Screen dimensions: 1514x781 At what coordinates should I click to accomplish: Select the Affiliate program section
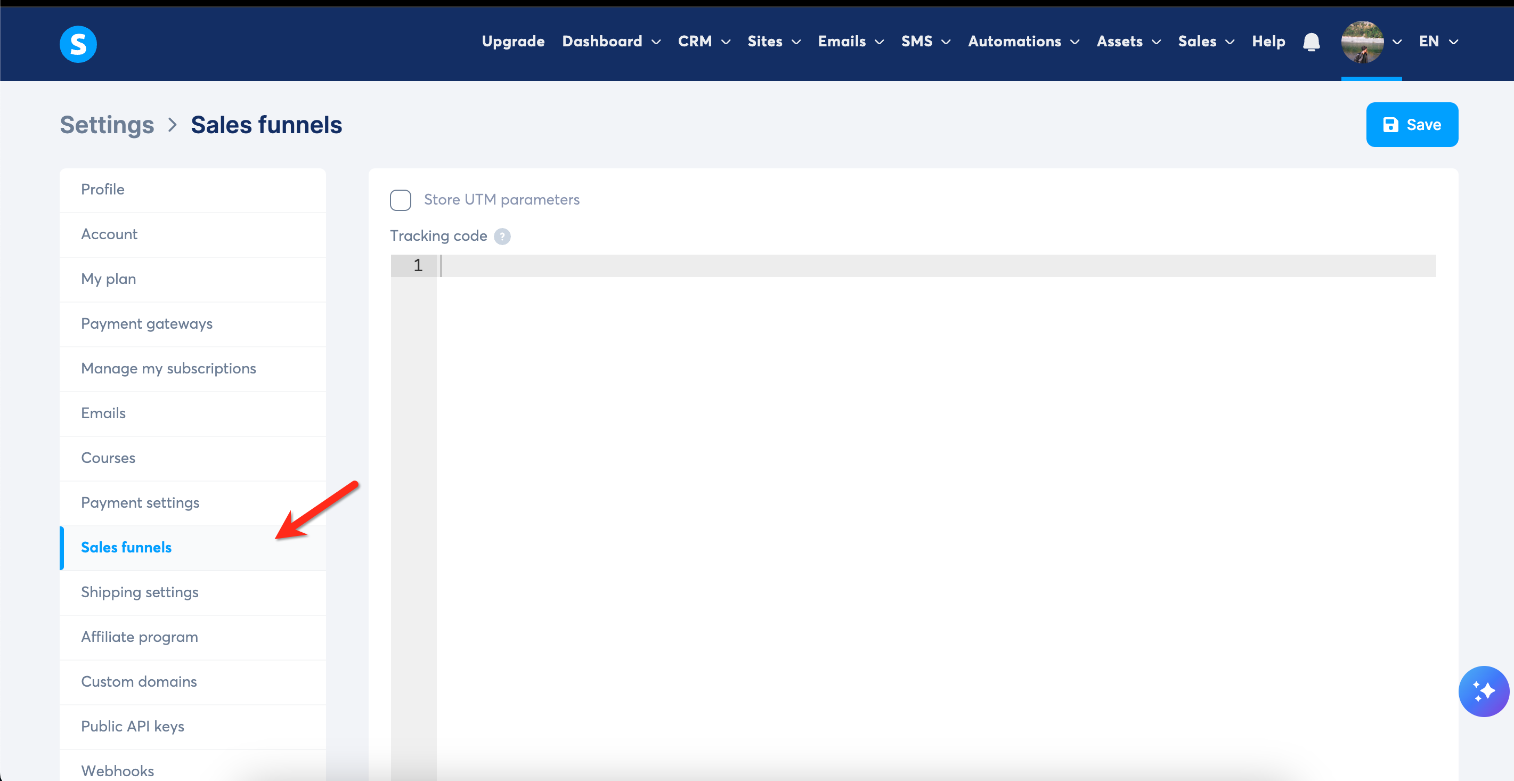pos(139,637)
